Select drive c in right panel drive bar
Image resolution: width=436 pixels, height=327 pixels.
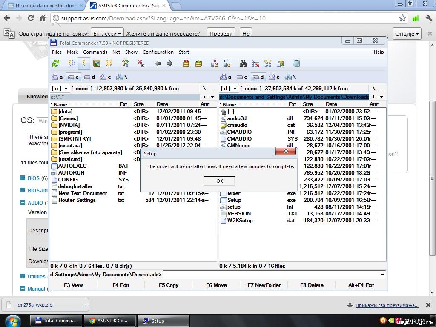(242, 77)
